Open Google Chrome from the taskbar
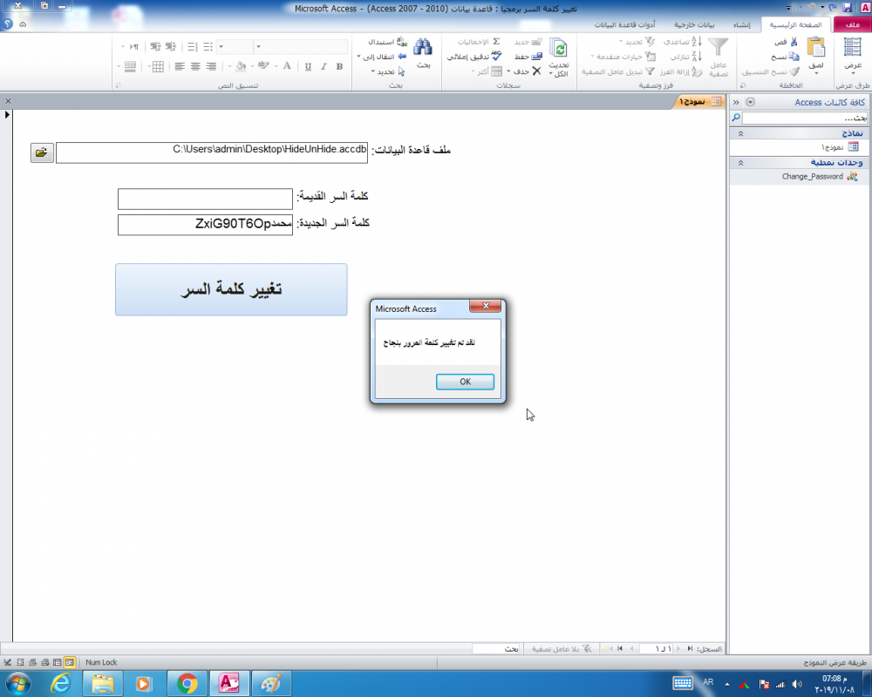The width and height of the screenshot is (872, 697). (x=187, y=683)
